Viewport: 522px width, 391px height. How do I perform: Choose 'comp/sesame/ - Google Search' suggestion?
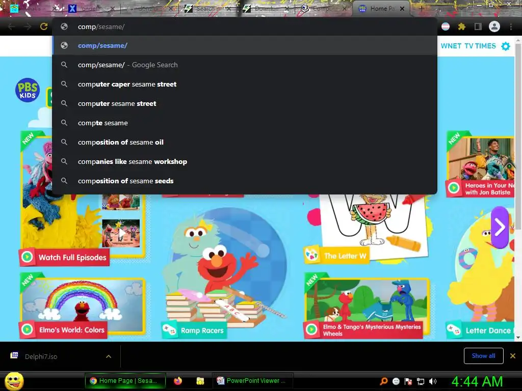click(245, 65)
